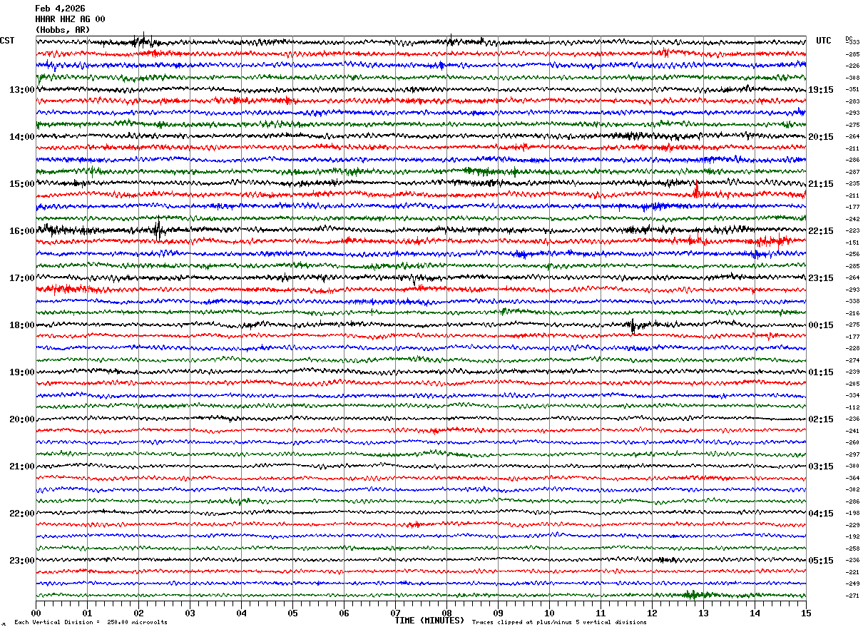Click DC offset value -205
The image size is (863, 632).
point(852,384)
